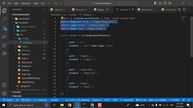193x108 pixels.
Task: Close the routes.js tab
Action: pyautogui.click(x=133, y=9)
